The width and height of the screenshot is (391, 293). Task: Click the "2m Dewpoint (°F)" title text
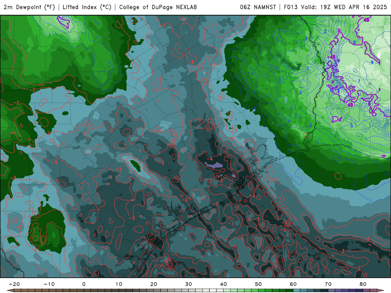[29, 7]
